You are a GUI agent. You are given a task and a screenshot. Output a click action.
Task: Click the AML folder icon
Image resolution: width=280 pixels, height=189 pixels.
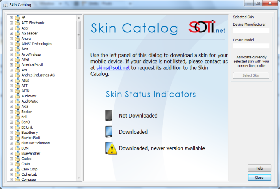[x=17, y=70]
